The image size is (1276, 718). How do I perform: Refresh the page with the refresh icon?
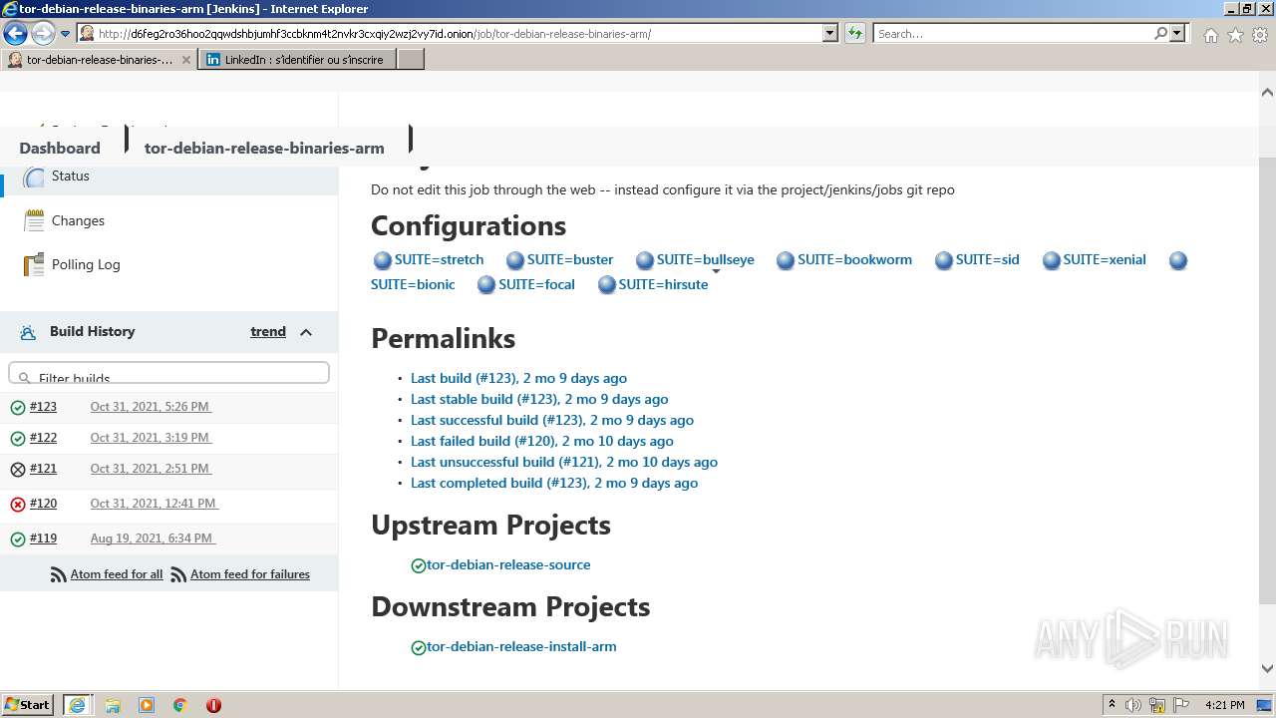coord(855,33)
